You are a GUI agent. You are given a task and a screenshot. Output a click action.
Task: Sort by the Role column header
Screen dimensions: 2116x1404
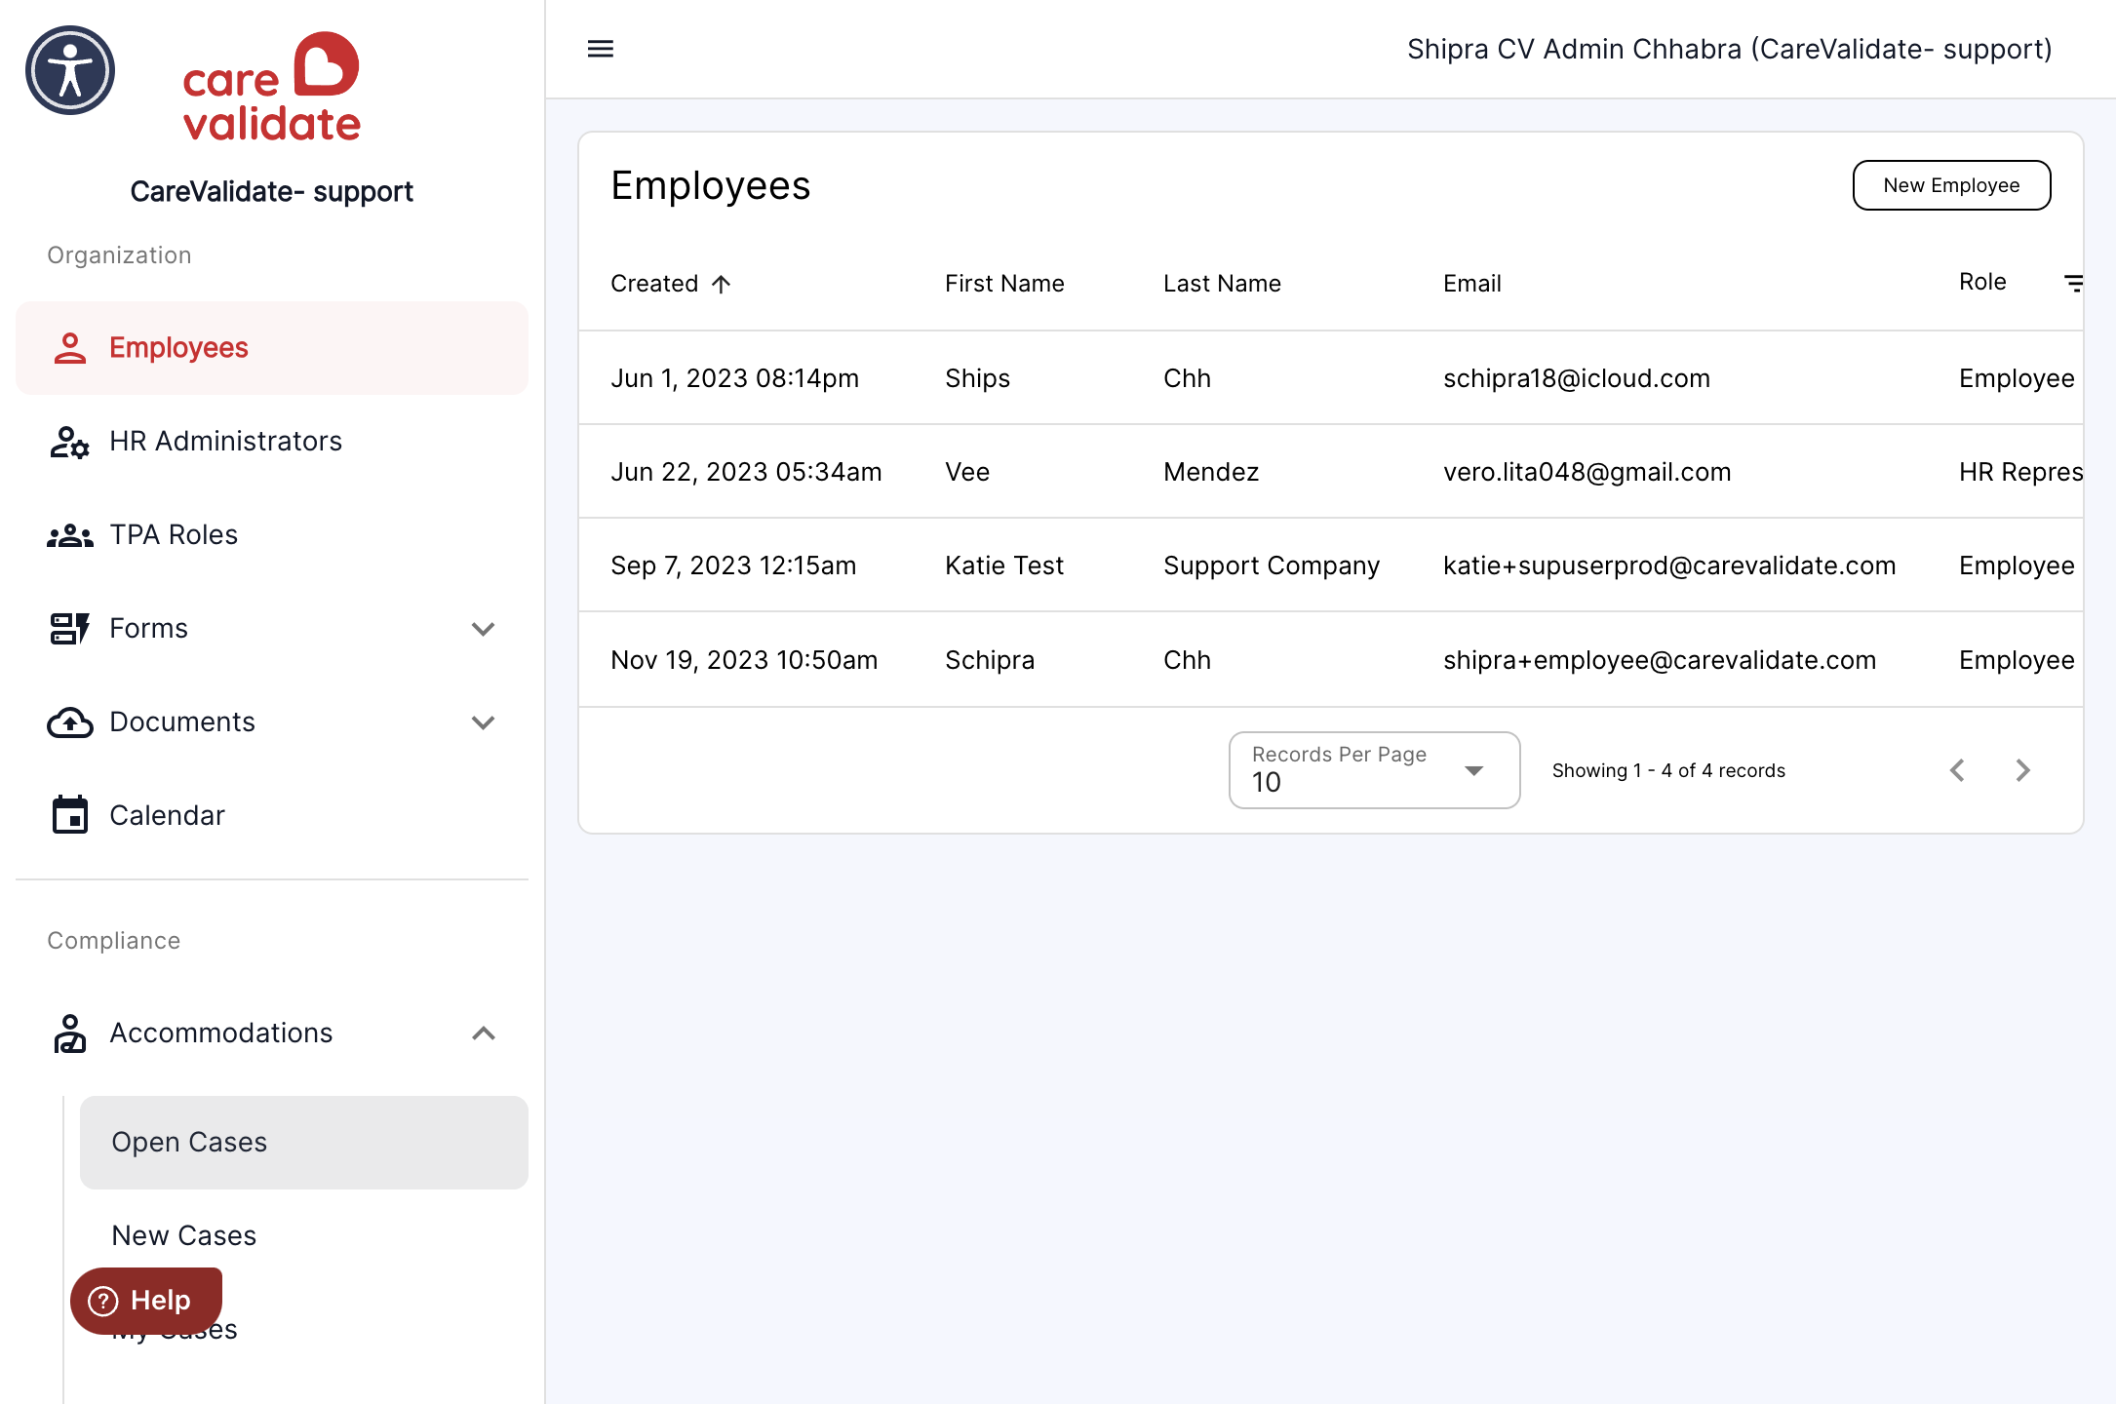click(1982, 282)
